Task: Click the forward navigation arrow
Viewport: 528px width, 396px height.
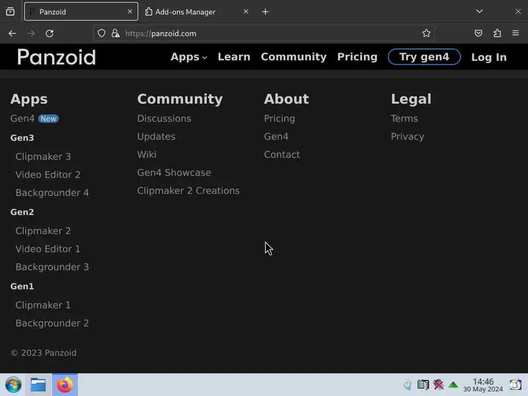Action: point(31,34)
